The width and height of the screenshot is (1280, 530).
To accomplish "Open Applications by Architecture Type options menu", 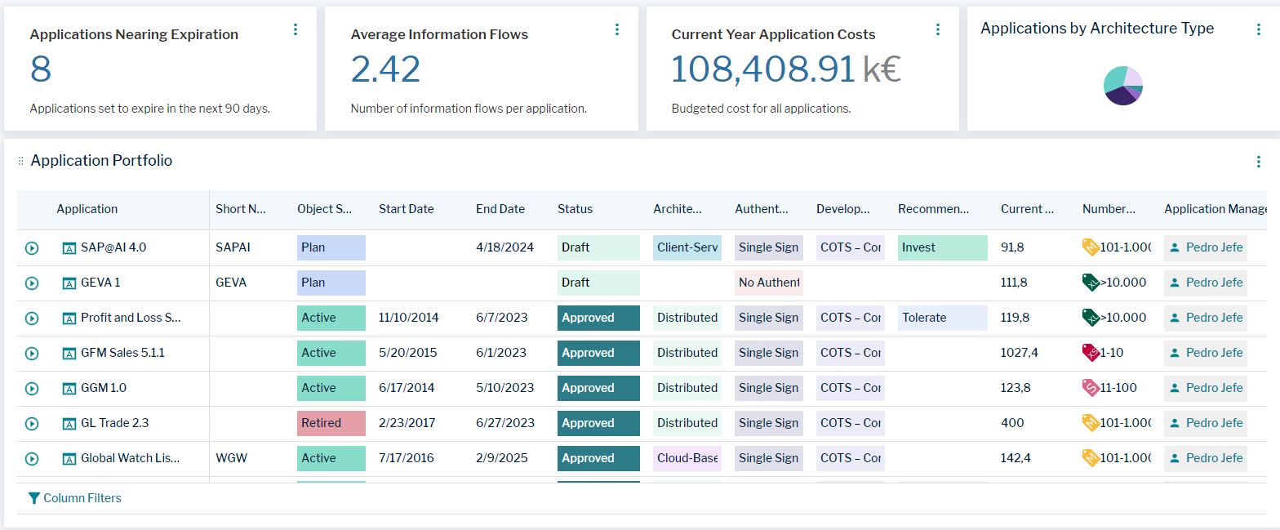I will point(1258,30).
